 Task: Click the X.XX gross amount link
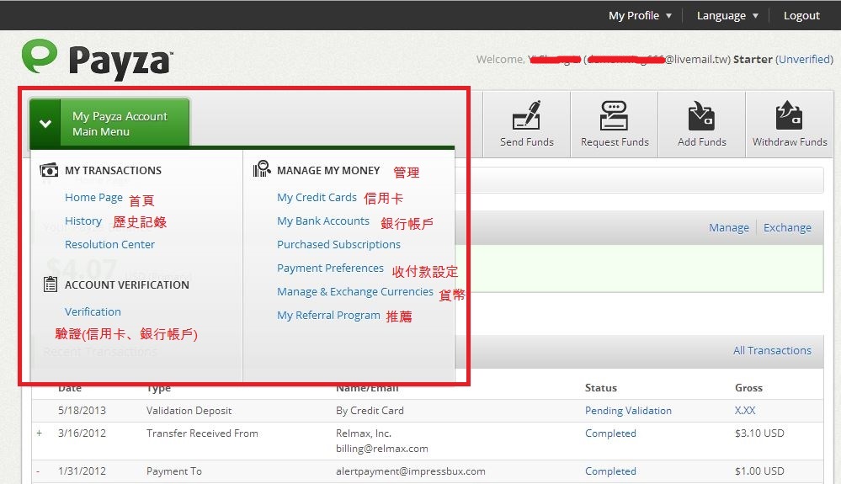point(745,411)
